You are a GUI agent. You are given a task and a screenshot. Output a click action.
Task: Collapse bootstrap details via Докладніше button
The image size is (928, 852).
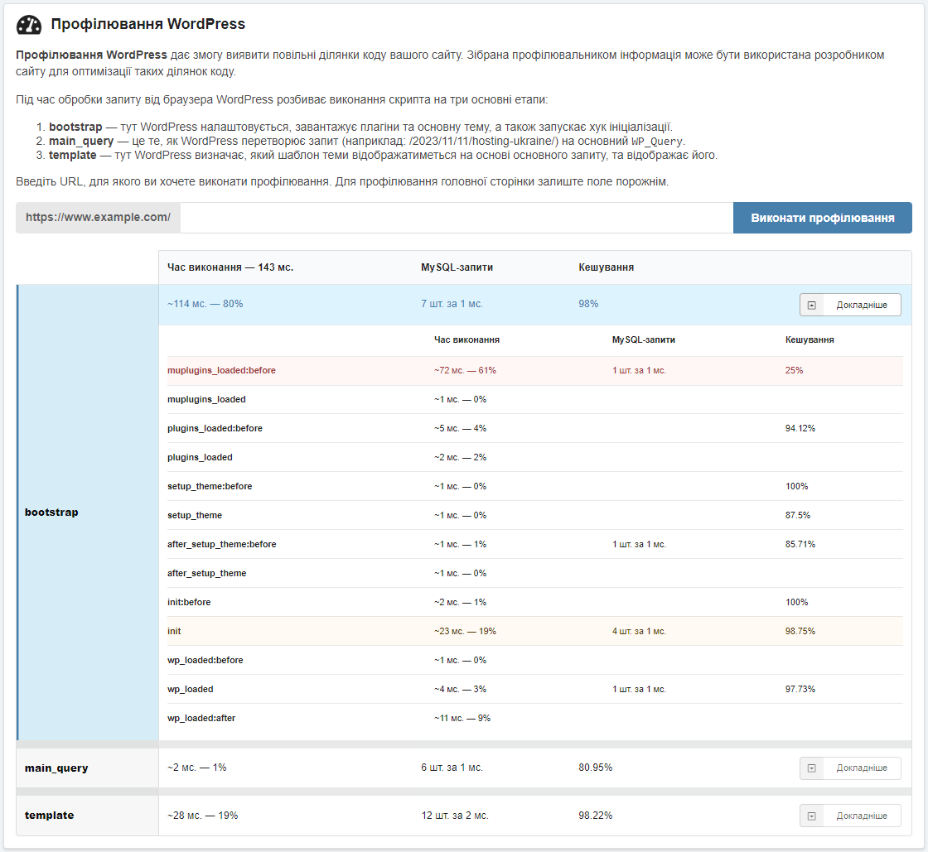(x=850, y=305)
